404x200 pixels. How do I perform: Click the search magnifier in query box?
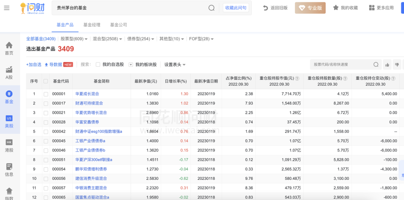pyautogui.click(x=211, y=8)
